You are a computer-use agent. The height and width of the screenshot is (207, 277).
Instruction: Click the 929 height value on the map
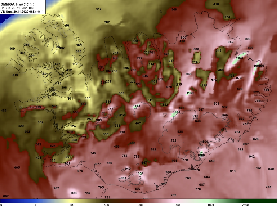(68, 163)
